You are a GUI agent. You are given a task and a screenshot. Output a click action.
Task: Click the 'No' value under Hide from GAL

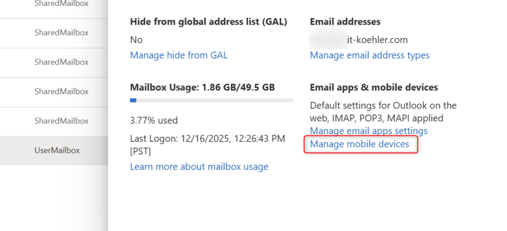(x=136, y=39)
